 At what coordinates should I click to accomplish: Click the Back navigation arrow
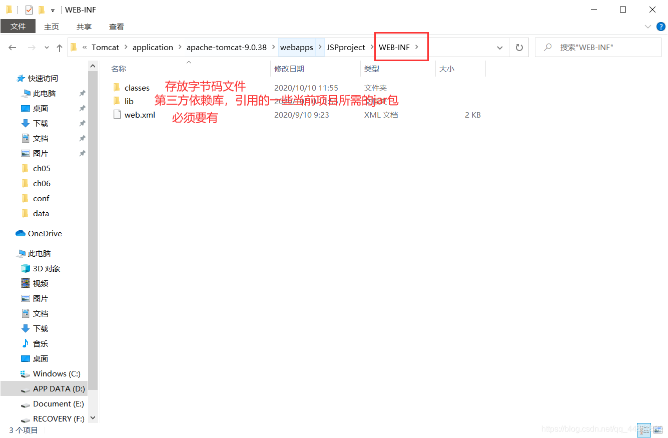13,48
